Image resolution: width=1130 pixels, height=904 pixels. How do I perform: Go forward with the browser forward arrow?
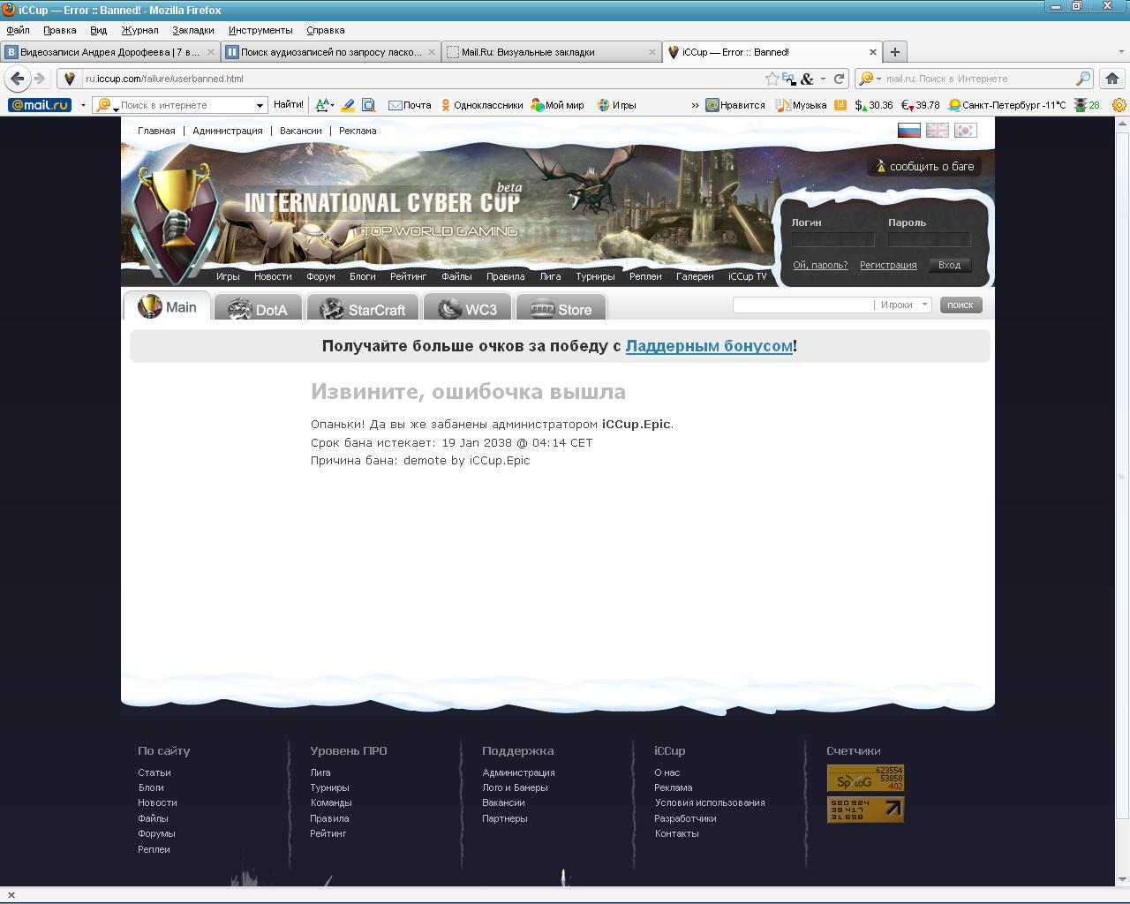coord(40,79)
